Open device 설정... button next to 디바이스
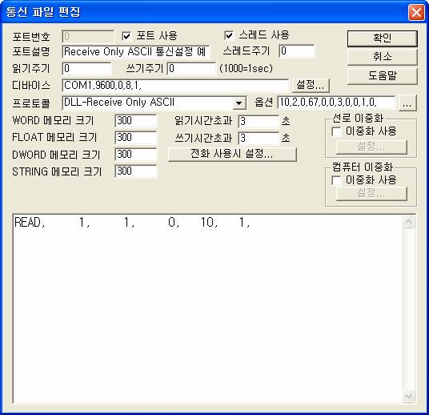The image size is (429, 415). coord(311,85)
